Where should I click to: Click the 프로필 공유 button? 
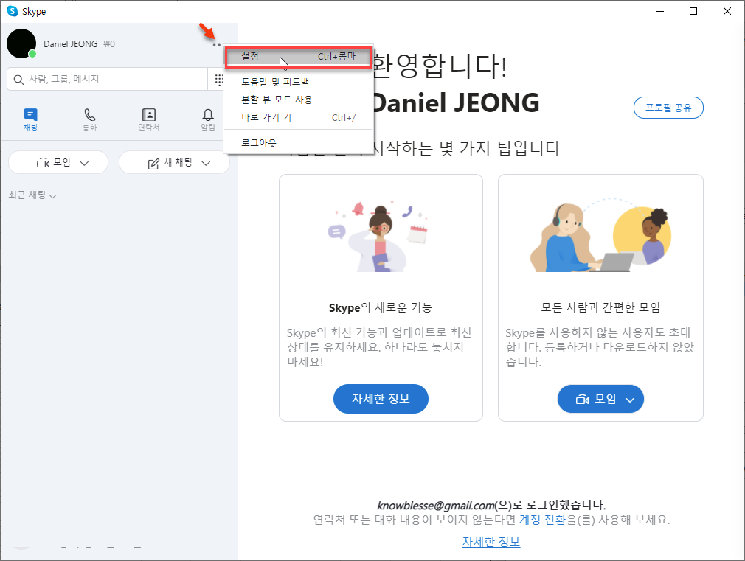click(668, 108)
